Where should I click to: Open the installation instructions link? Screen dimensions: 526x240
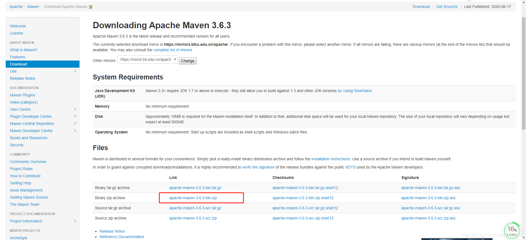pos(331,159)
